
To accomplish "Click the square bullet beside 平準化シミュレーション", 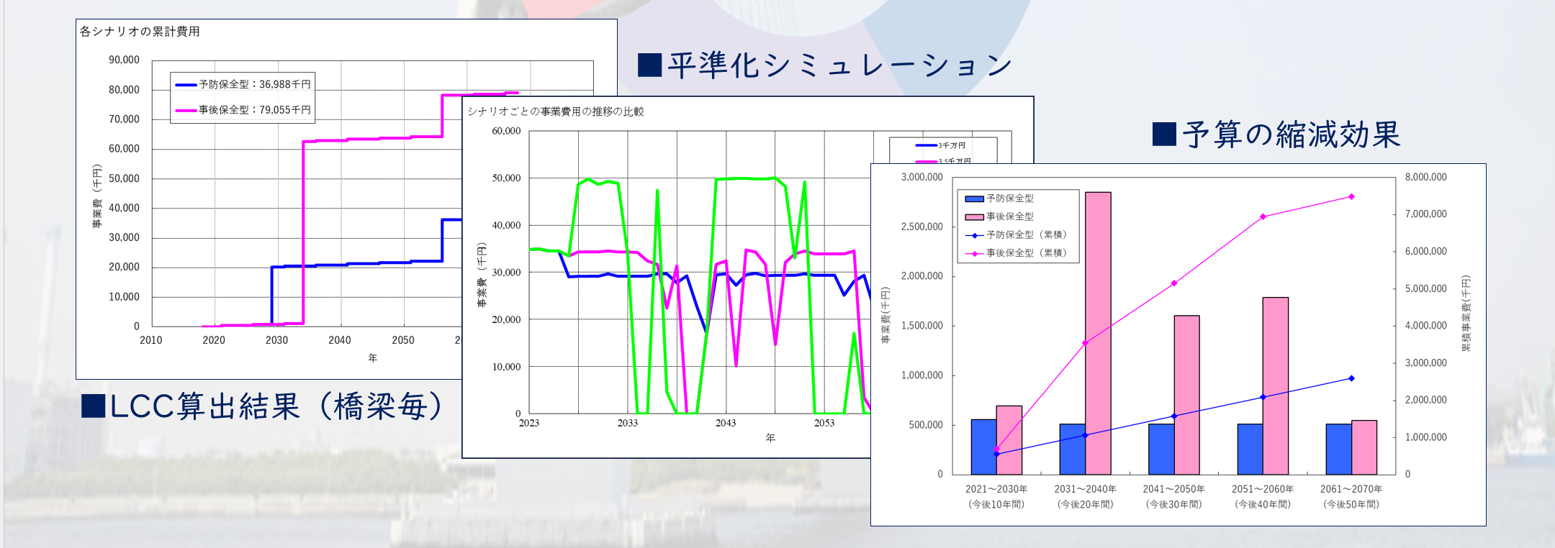I will [649, 65].
